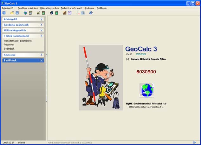The image size is (201, 145).
Task: Click NyME Geoinformatikai Főiskolai Kar splash text
Action: (146, 103)
